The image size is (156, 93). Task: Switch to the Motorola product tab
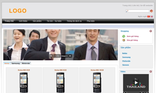click(26, 64)
